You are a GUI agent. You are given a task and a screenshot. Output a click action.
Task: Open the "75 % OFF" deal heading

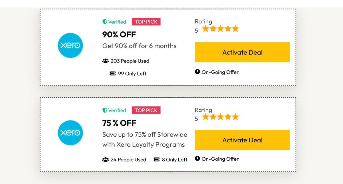point(119,123)
